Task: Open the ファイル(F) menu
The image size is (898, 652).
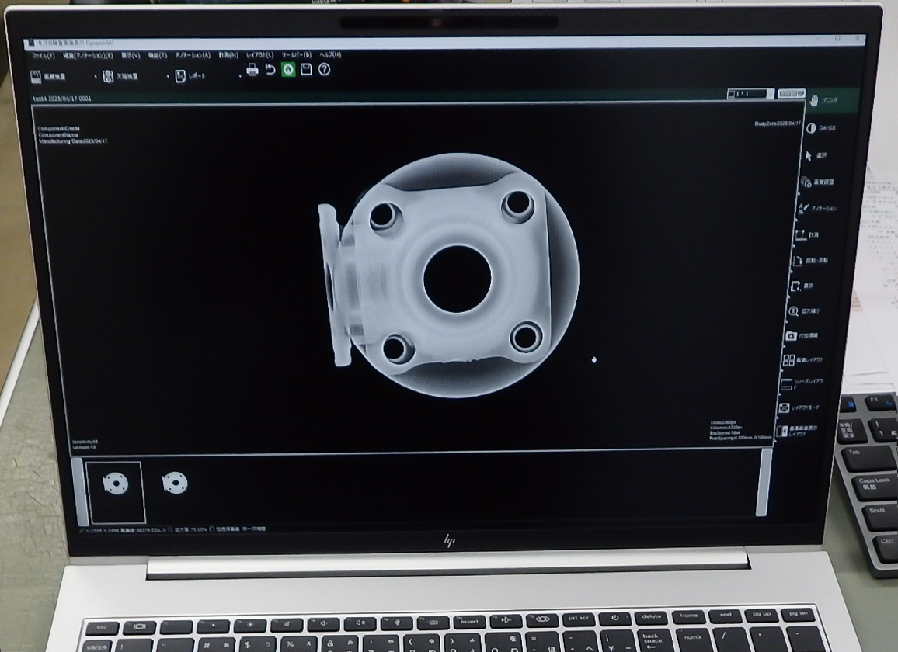Action: pyautogui.click(x=44, y=56)
